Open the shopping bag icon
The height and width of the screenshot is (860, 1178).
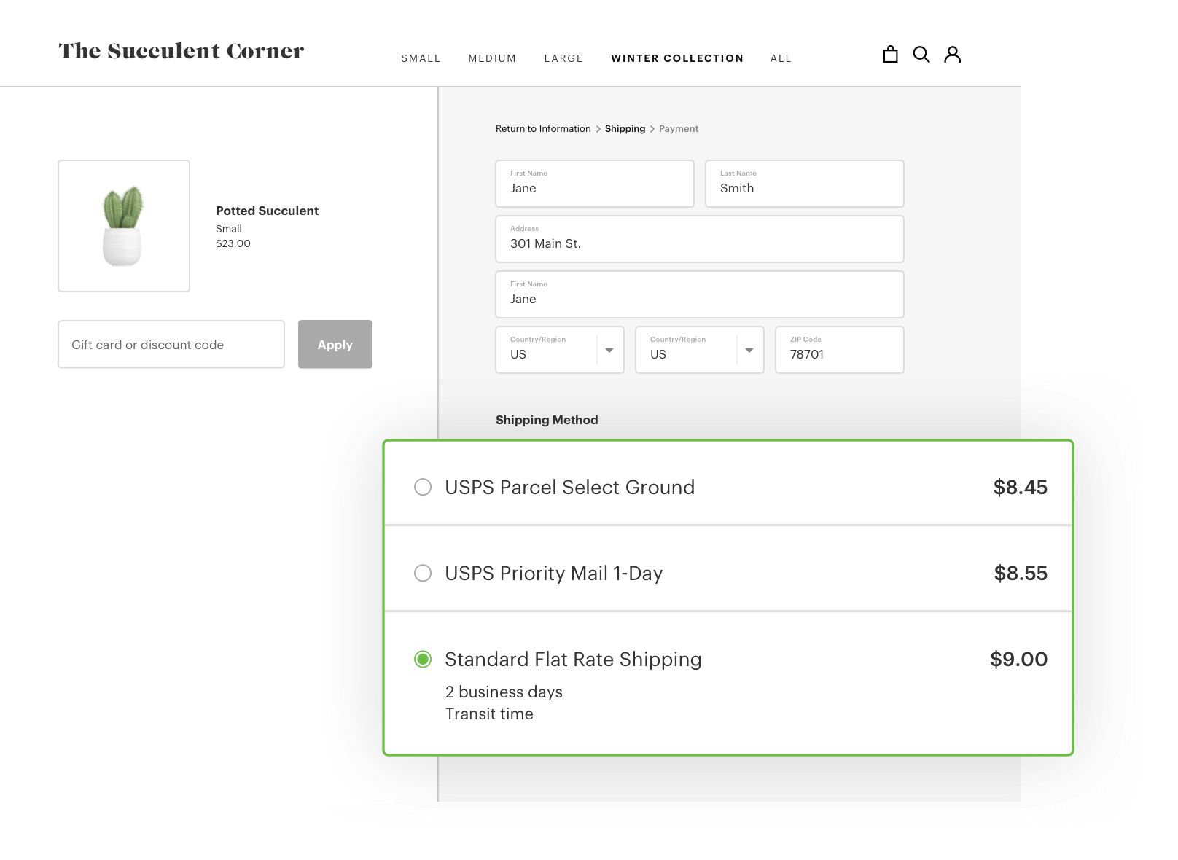890,55
